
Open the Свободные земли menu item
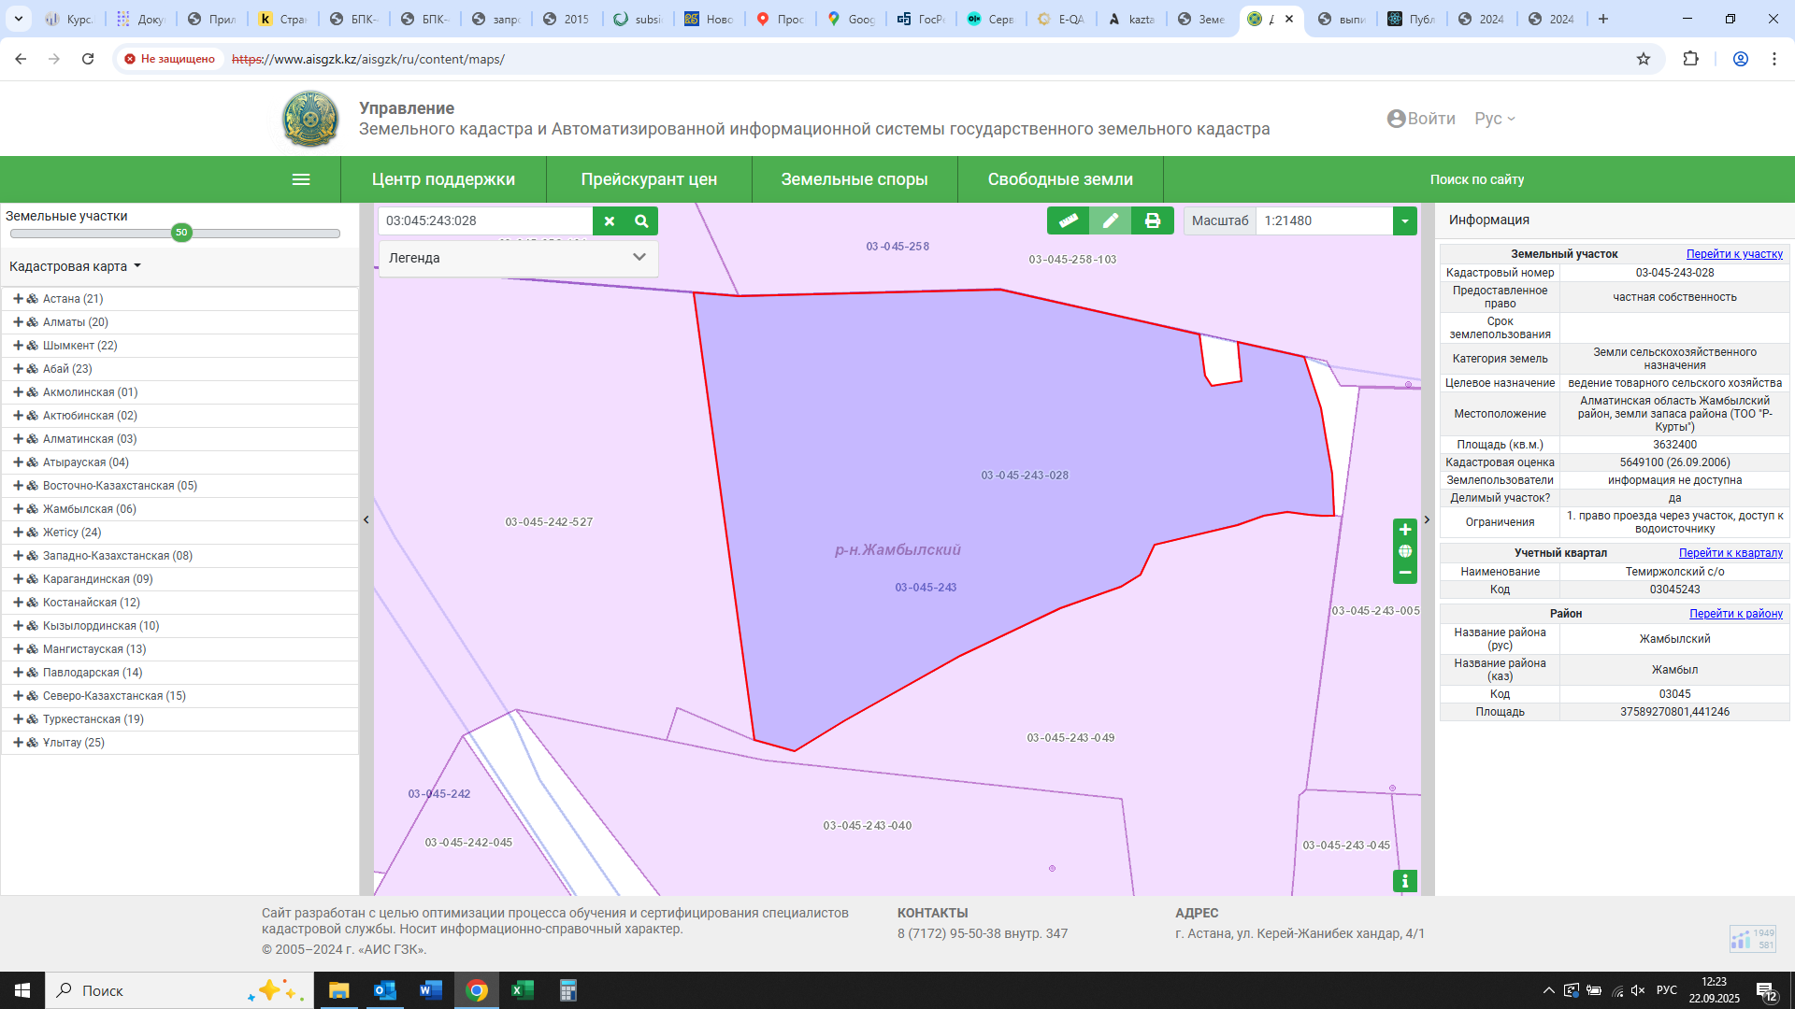[1060, 179]
